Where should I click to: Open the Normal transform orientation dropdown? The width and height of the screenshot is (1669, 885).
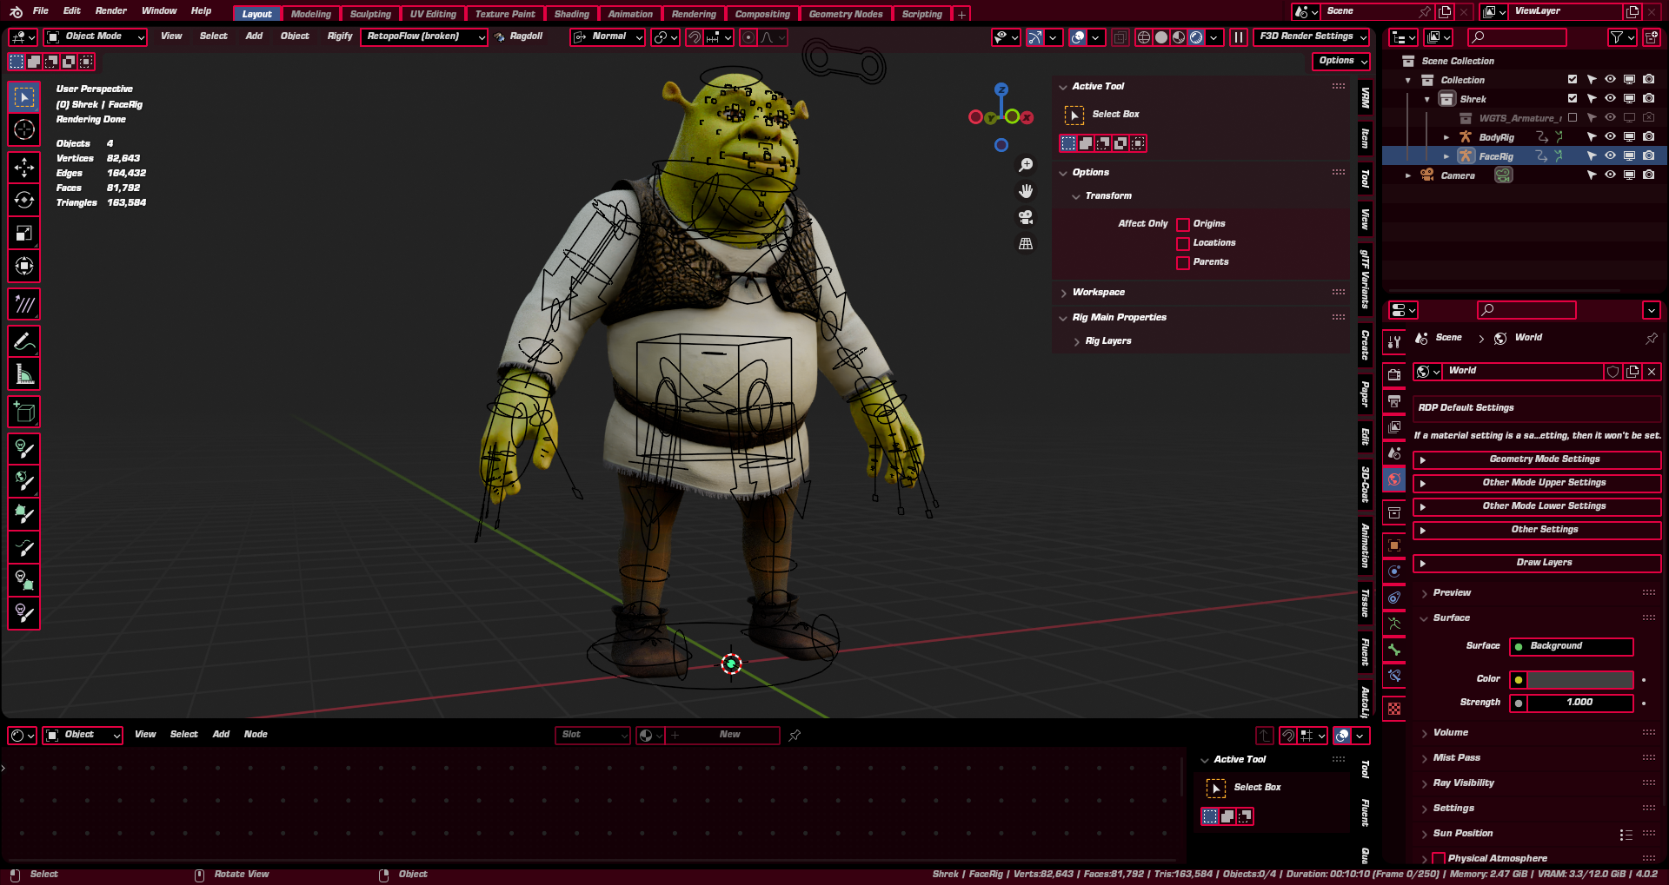tap(608, 36)
